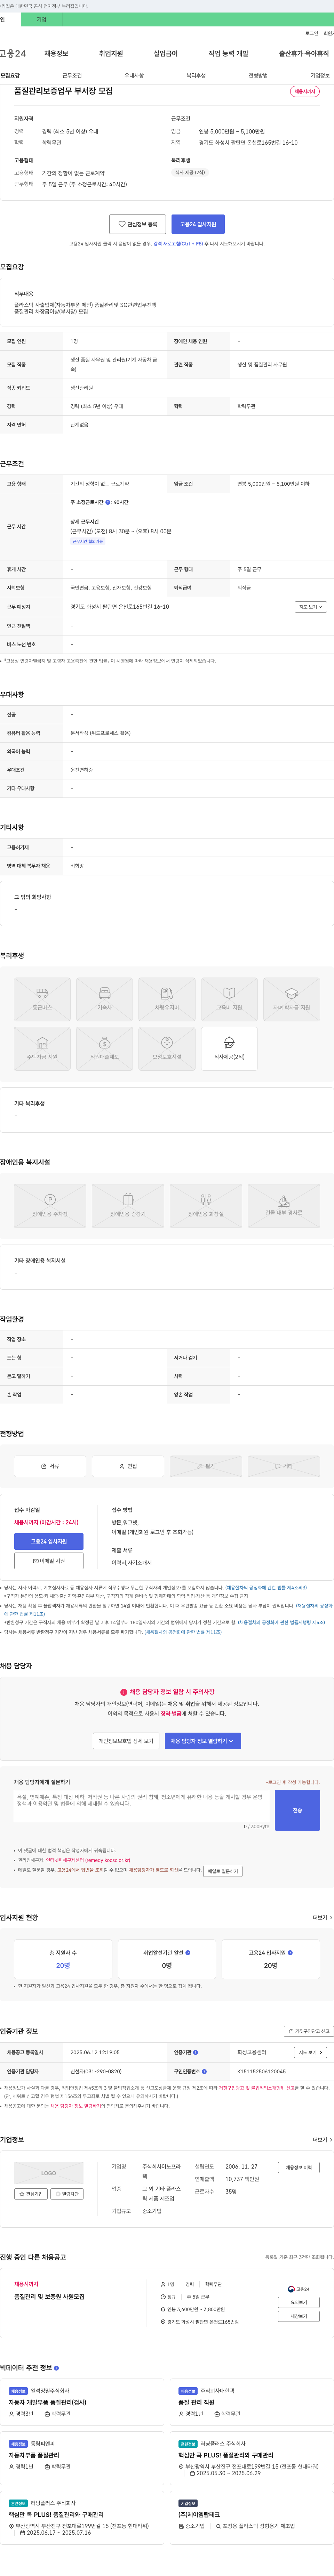Open 더보기 next to 기업정보
334x2576 pixels.
click(322, 2140)
